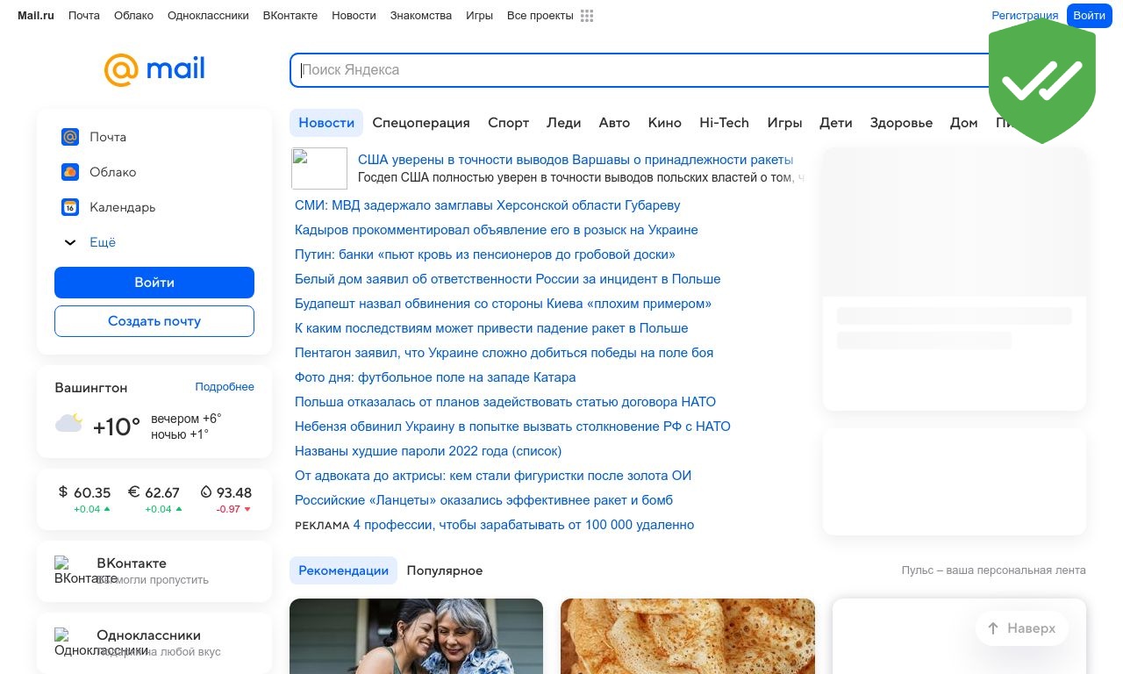This screenshot has height=674, width=1123.
Task: Click the blue Войти button in sidebar
Action: click(x=154, y=283)
